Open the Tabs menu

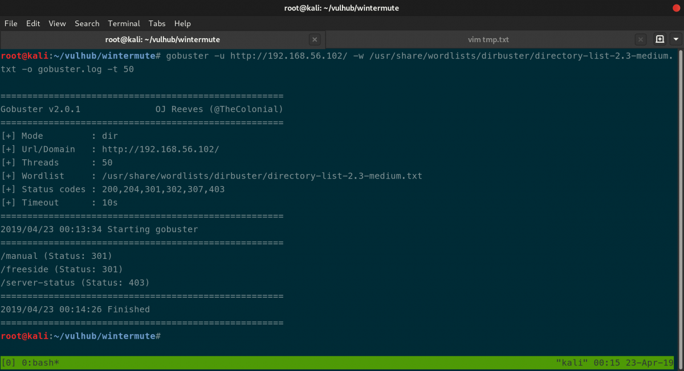point(157,23)
